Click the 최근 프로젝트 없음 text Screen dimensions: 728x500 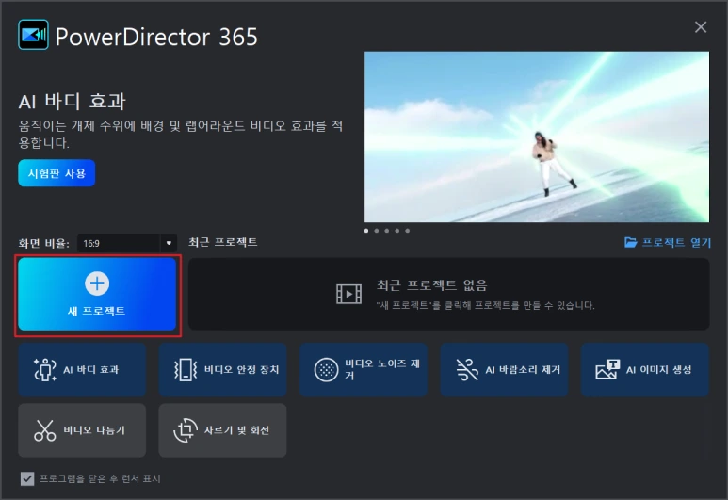[x=431, y=285]
